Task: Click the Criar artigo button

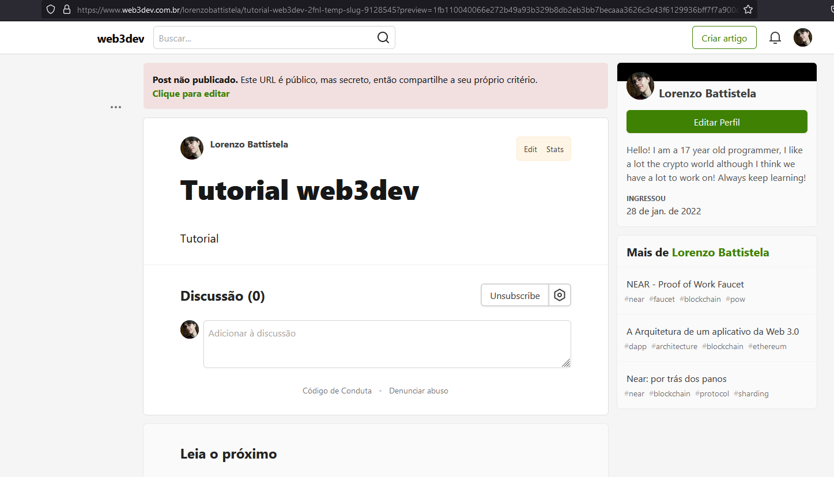Action: click(724, 38)
